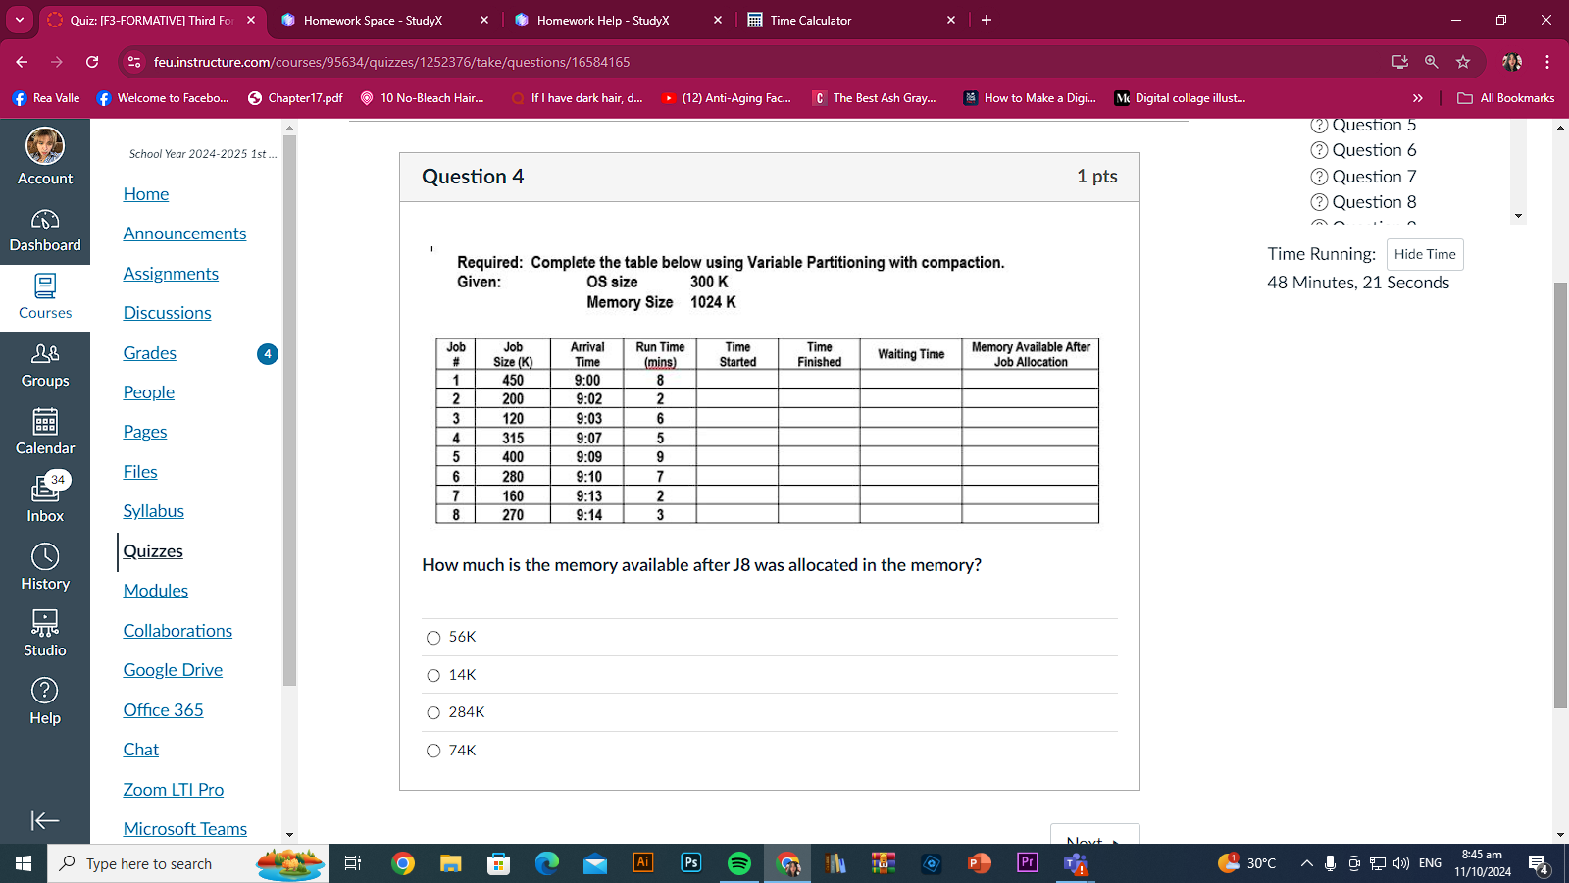Jump to Question 6 in the list

click(x=1374, y=150)
